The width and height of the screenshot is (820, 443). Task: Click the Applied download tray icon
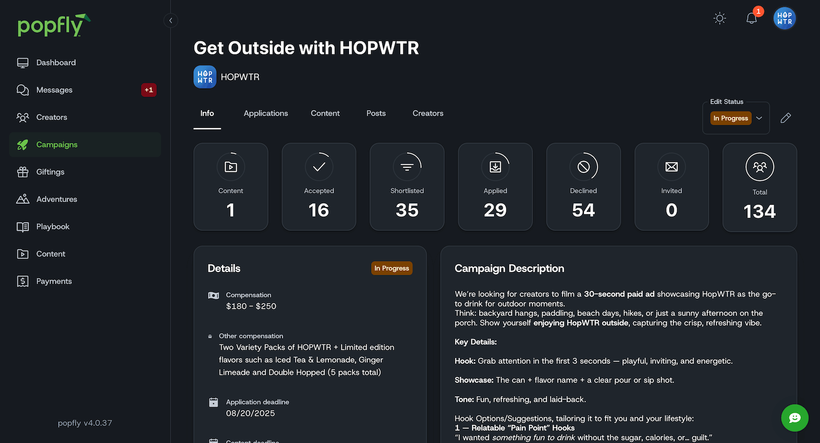coord(495,167)
